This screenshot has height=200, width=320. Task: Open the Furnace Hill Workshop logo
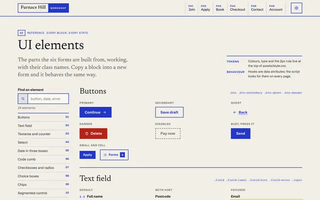(x=43, y=8)
